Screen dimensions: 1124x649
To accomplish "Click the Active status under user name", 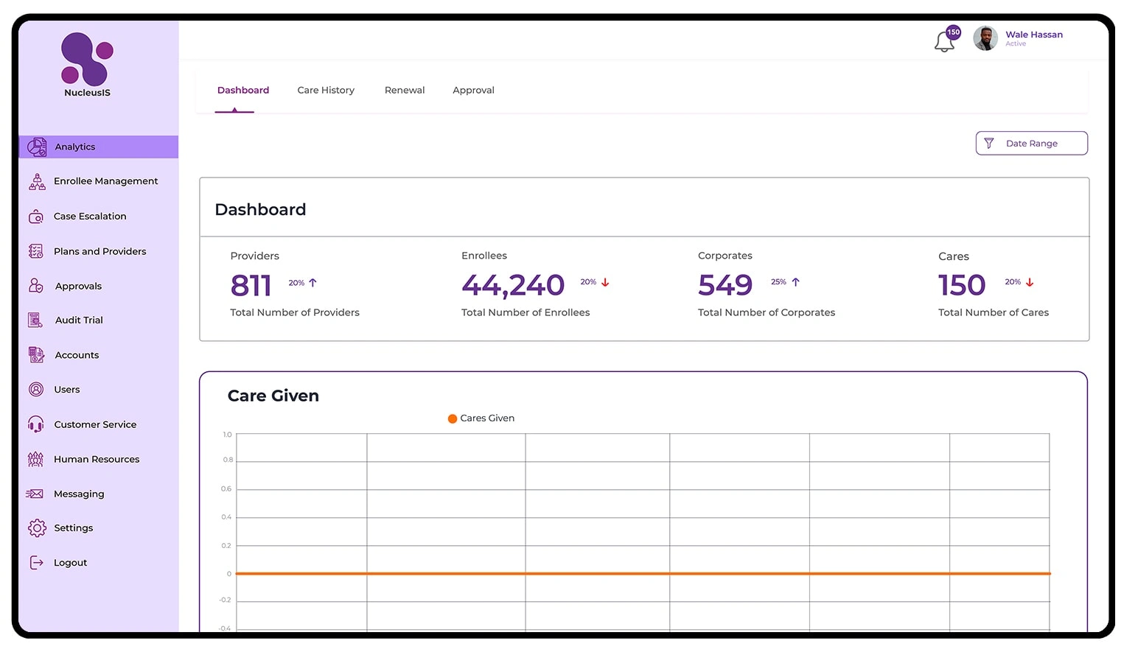I will tap(1016, 44).
